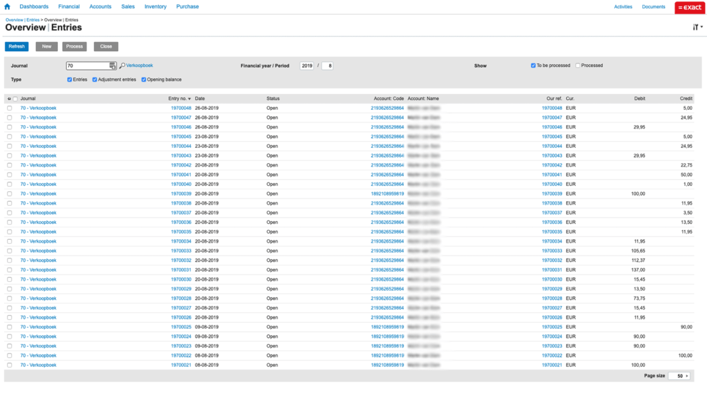Open the Page size dropdown arrow

pos(687,376)
